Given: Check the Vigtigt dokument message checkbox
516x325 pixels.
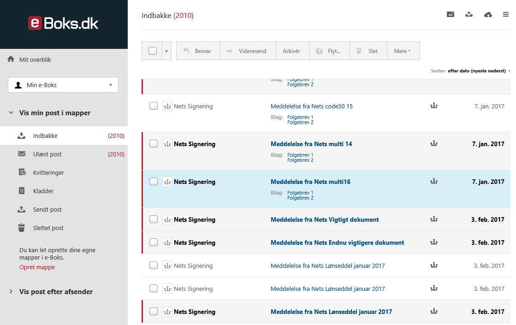Looking at the screenshot, I should (x=154, y=219).
